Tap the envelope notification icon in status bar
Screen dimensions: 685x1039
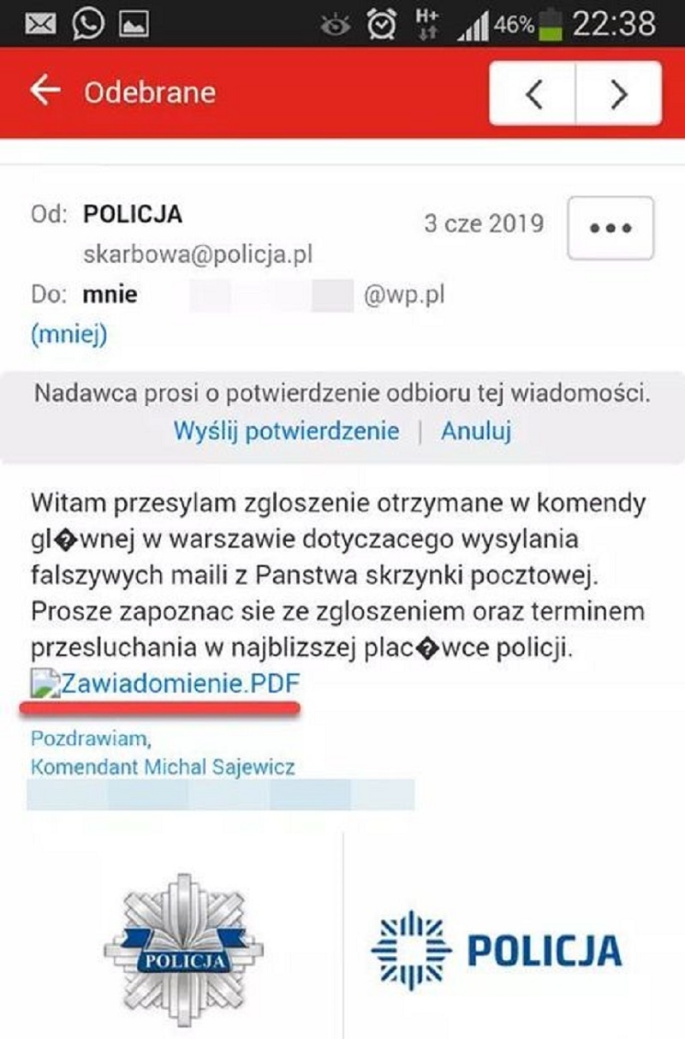(40, 24)
